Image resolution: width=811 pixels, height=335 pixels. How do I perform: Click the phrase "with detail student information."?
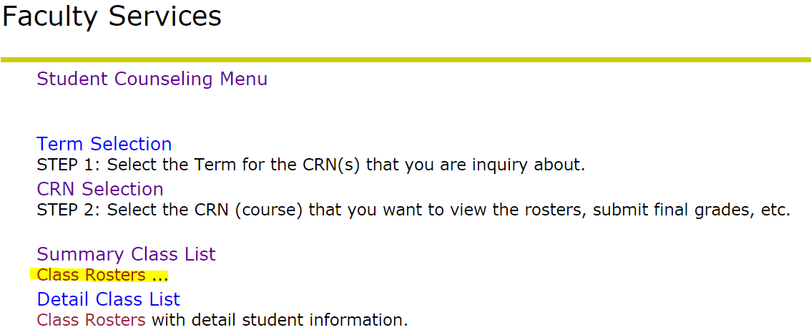pos(280,319)
